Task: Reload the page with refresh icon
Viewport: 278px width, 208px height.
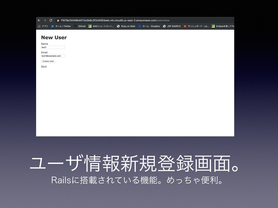Action: 51,20
